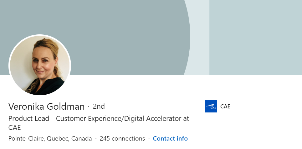302x149 pixels.
Task: Click the word CAE ending the headline
Action: coord(14,128)
